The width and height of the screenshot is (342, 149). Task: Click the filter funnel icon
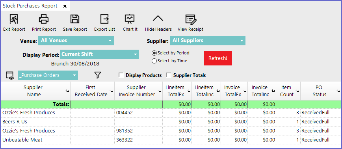point(98,75)
